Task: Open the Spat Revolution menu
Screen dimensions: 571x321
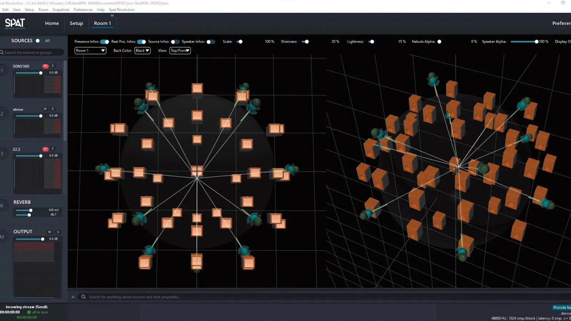Action: point(122,10)
